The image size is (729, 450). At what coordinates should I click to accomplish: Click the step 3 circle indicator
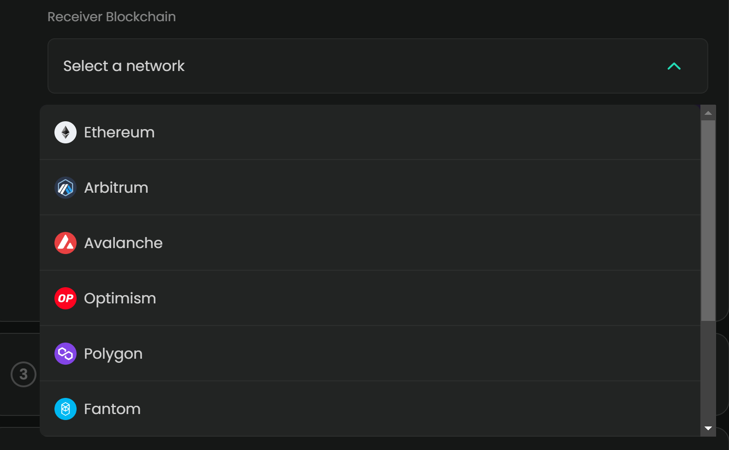24,374
